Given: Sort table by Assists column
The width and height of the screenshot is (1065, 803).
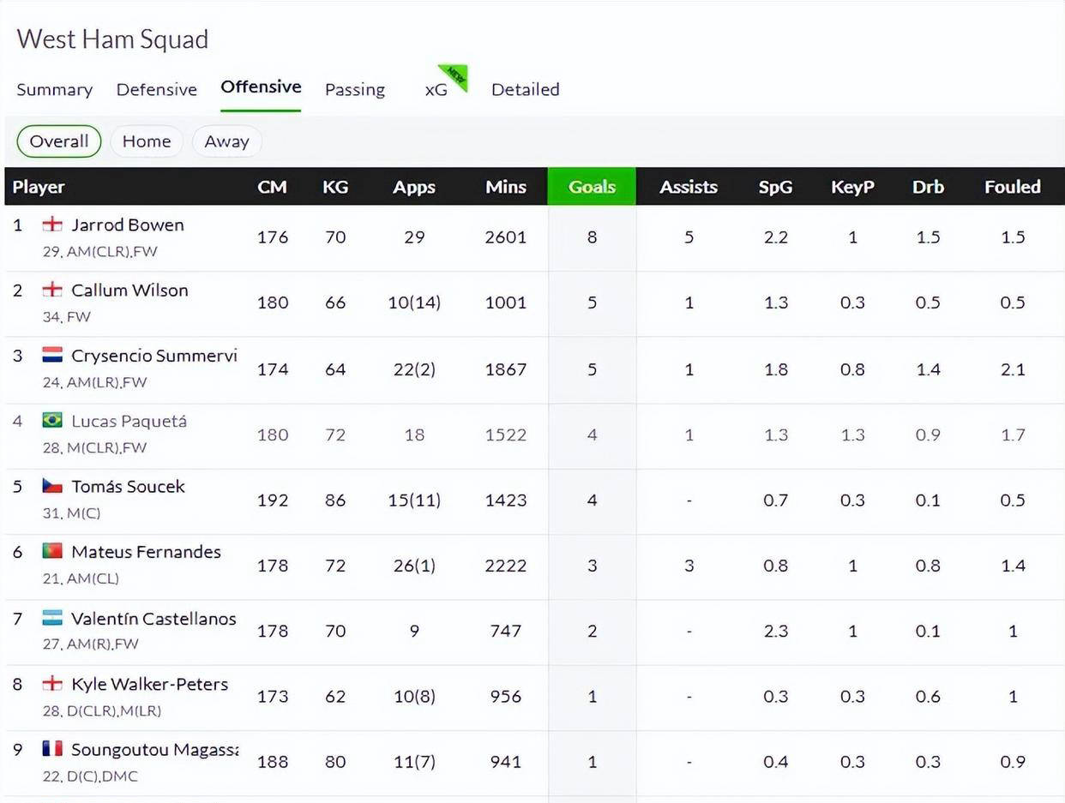Looking at the screenshot, I should click(689, 187).
